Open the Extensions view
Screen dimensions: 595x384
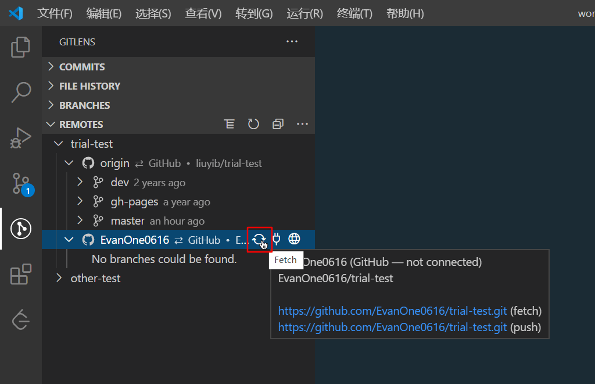click(x=21, y=275)
